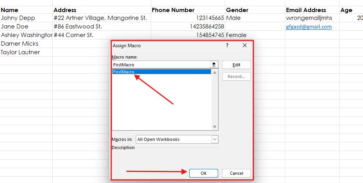Select FirstMacro in the macro list
Image resolution: width=363 pixels, height=183 pixels.
(x=123, y=72)
